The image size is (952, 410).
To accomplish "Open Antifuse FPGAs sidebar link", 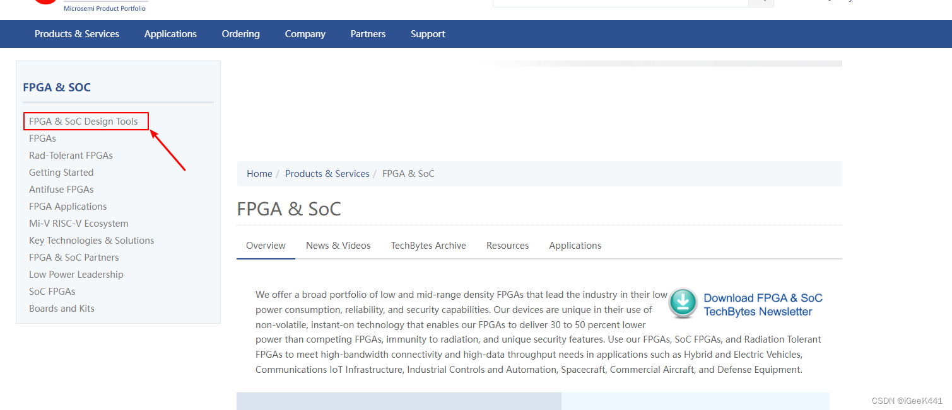I will click(61, 190).
